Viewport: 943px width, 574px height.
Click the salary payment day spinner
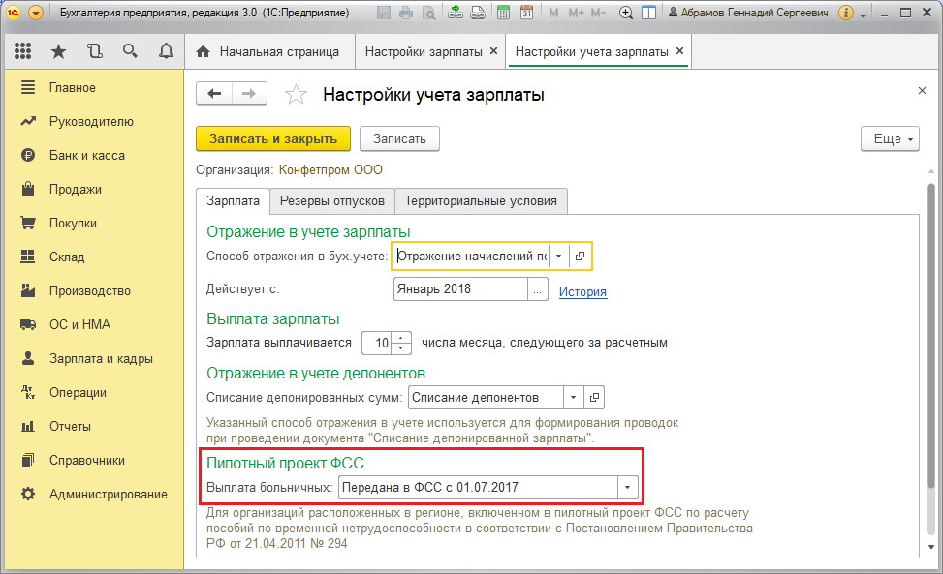pos(401,343)
